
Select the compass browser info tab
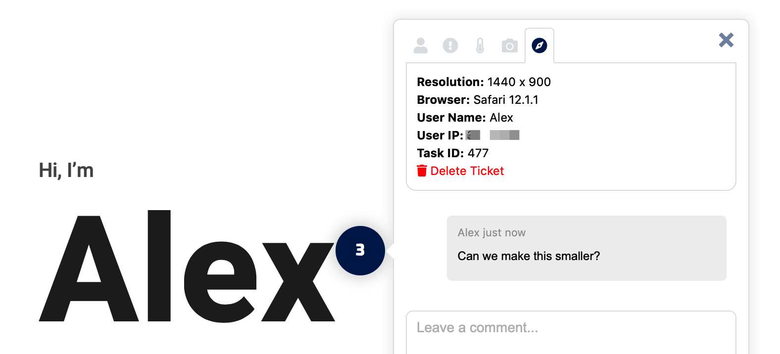click(x=539, y=45)
